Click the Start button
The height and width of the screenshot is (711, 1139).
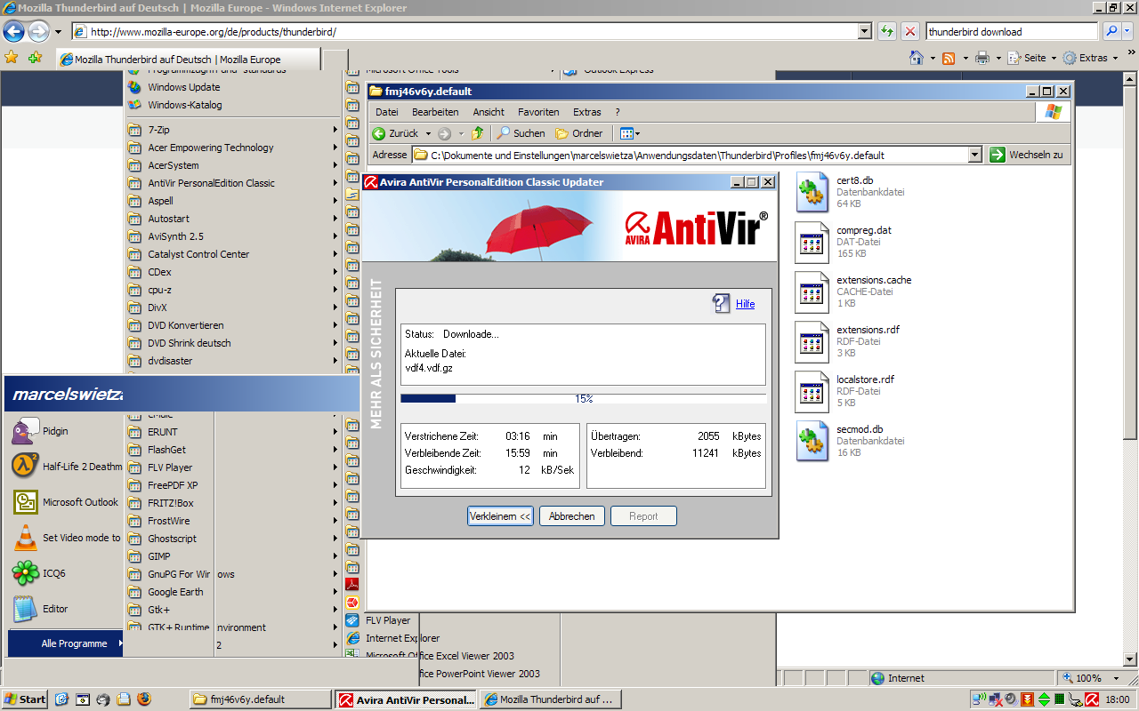(x=25, y=699)
